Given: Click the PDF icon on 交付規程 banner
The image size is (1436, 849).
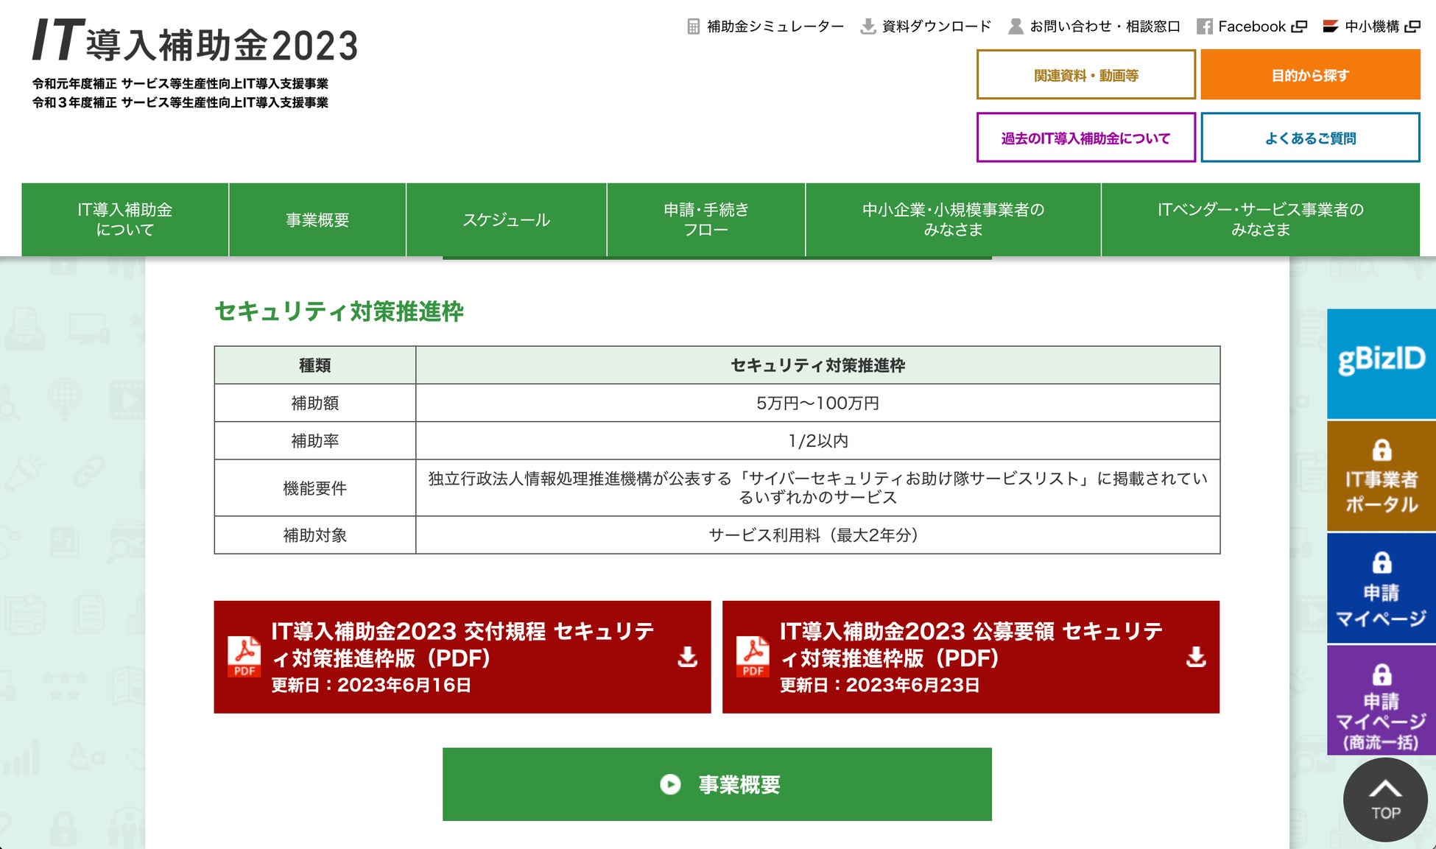Looking at the screenshot, I should coord(244,656).
